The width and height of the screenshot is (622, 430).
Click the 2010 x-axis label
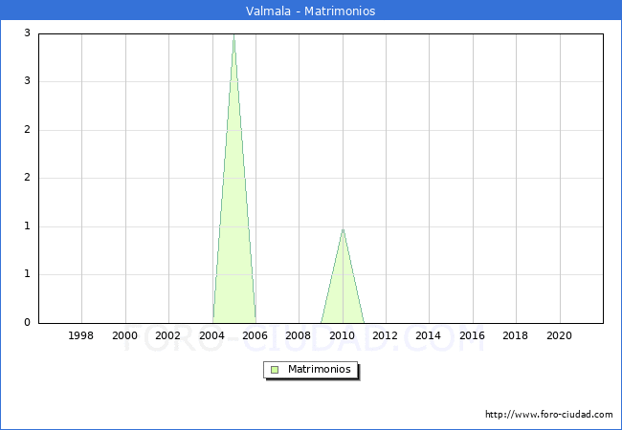[342, 335]
